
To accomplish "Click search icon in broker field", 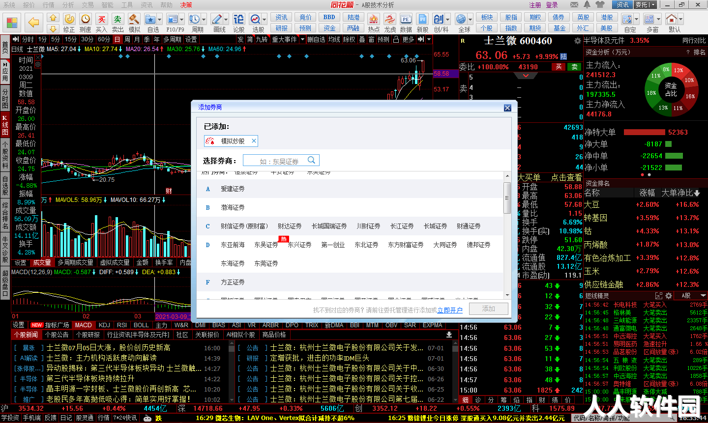I will pos(311,160).
